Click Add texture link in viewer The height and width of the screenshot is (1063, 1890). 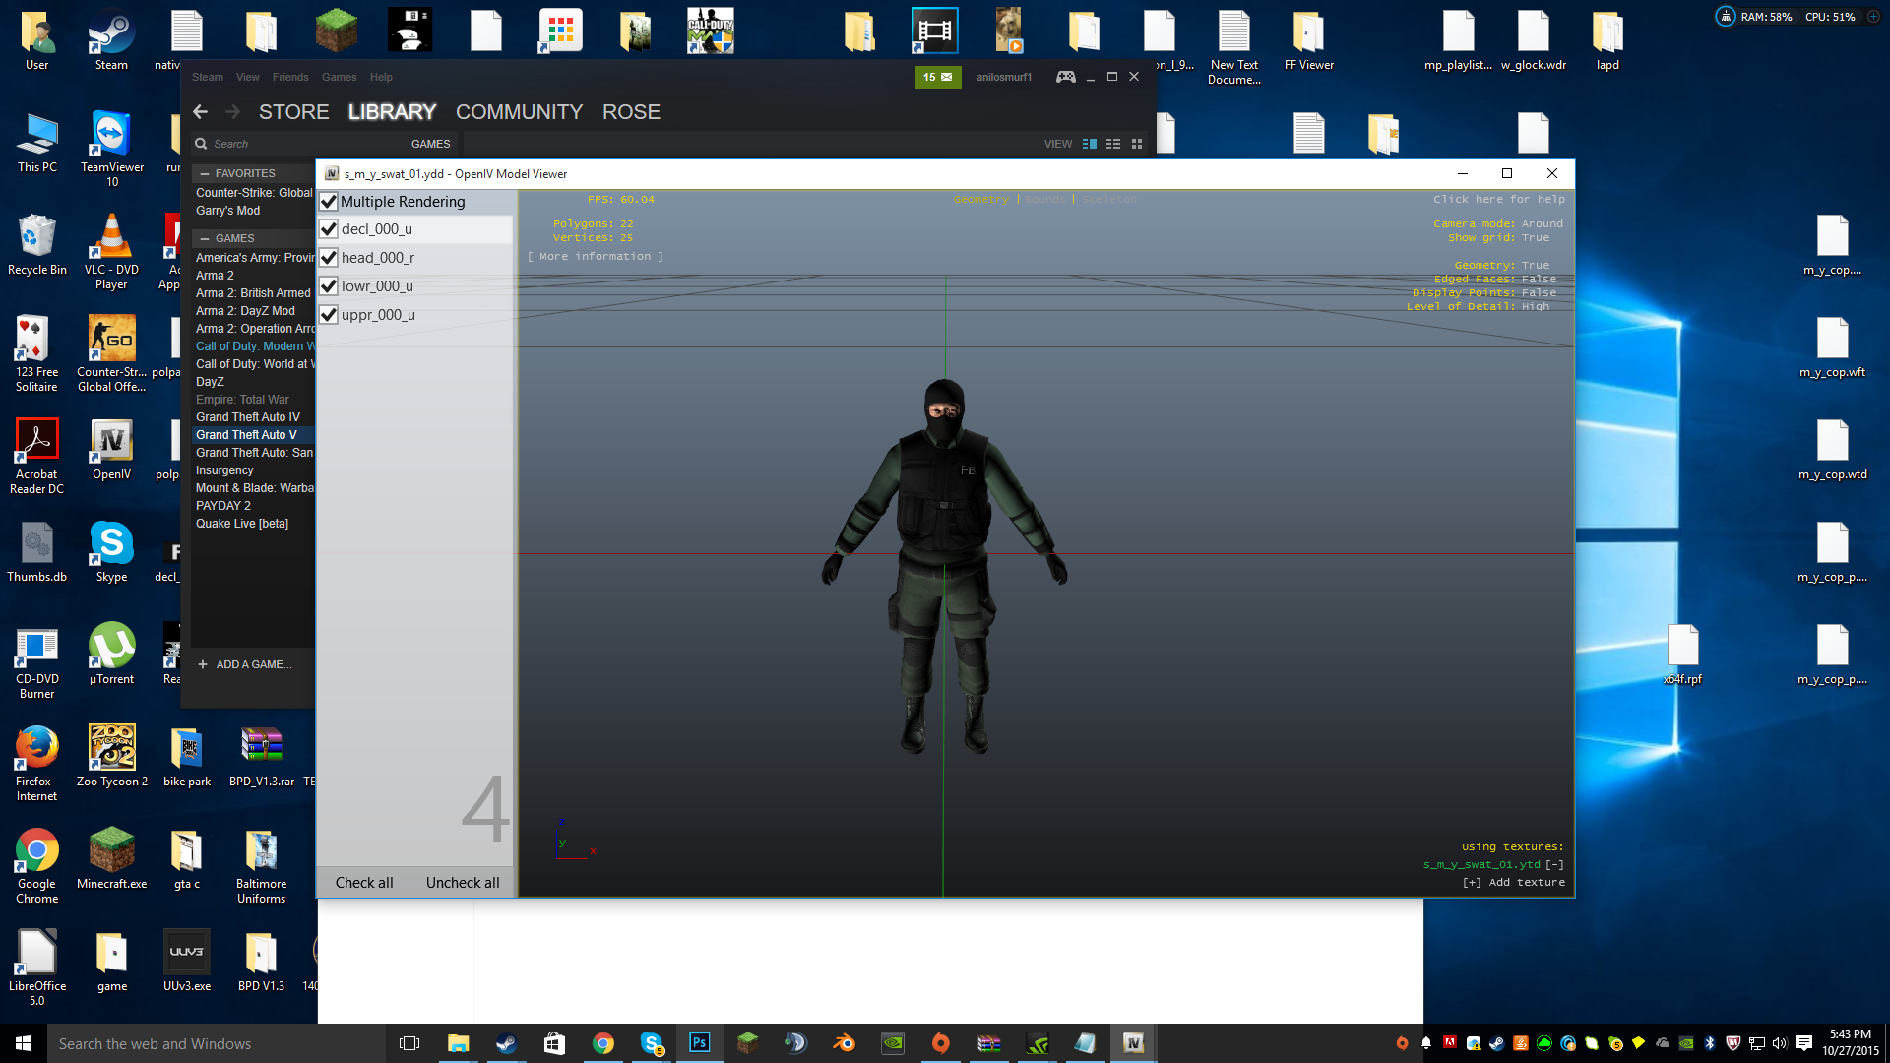click(1514, 883)
